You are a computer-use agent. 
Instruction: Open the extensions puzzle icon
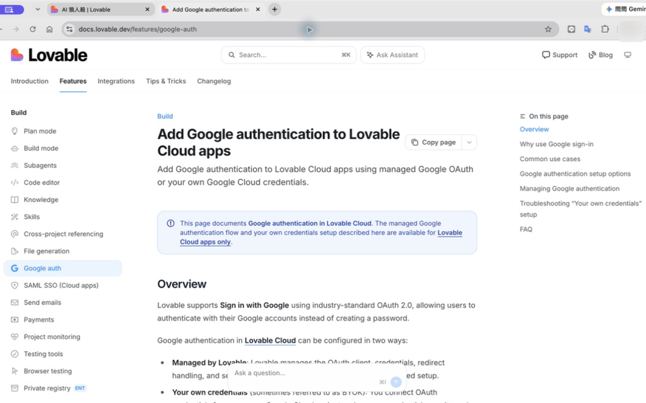click(x=605, y=29)
